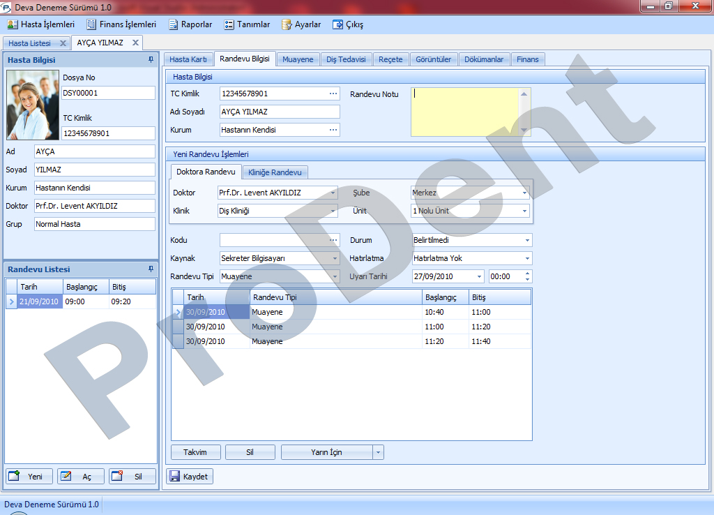This screenshot has width=714, height=515.
Task: Pin the Hasta Bilgisi panel
Action: pyautogui.click(x=151, y=60)
